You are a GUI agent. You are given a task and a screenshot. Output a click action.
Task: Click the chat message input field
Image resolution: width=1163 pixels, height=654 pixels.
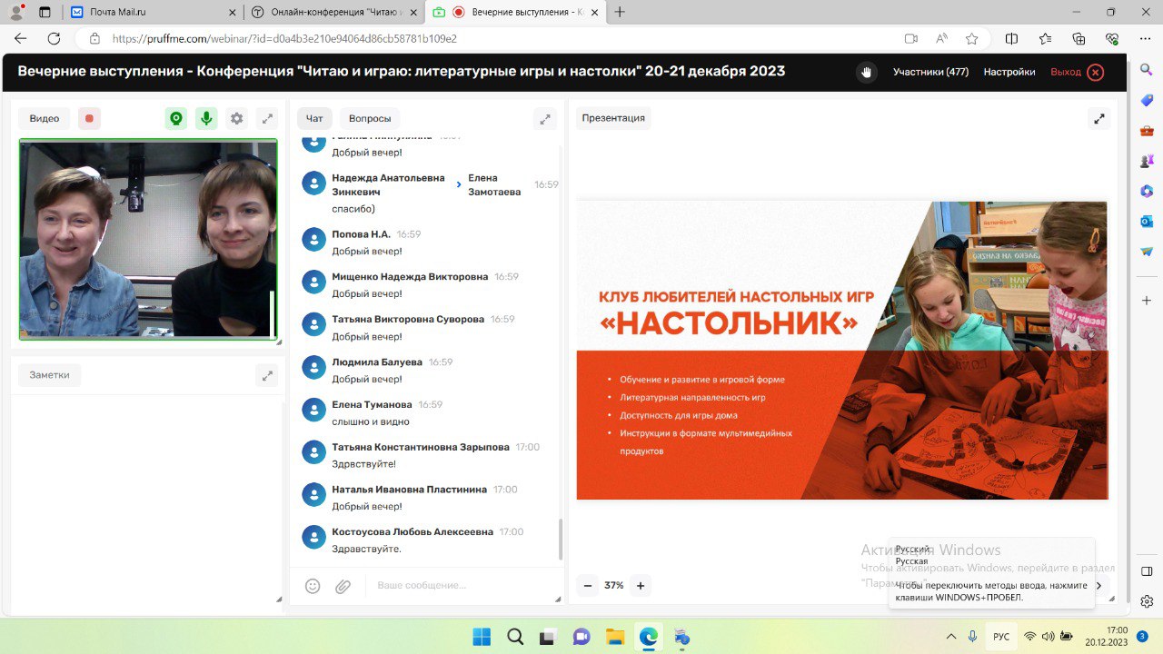(454, 586)
